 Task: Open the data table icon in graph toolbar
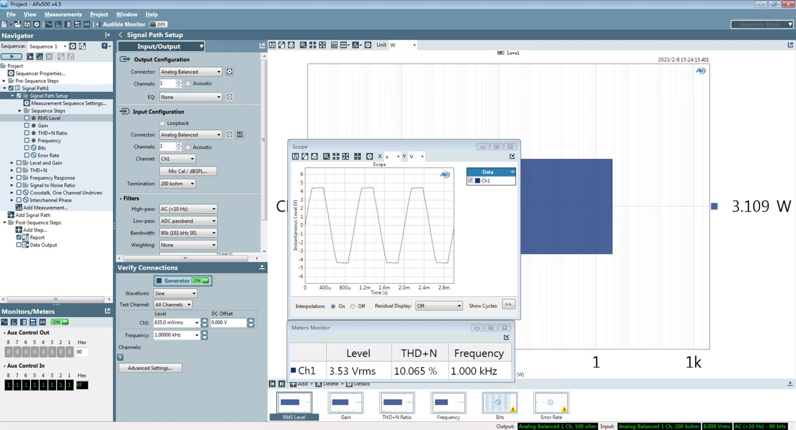pos(334,45)
